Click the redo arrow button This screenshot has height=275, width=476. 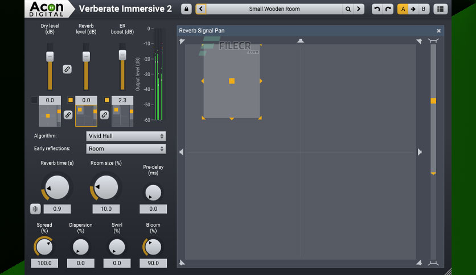click(388, 9)
